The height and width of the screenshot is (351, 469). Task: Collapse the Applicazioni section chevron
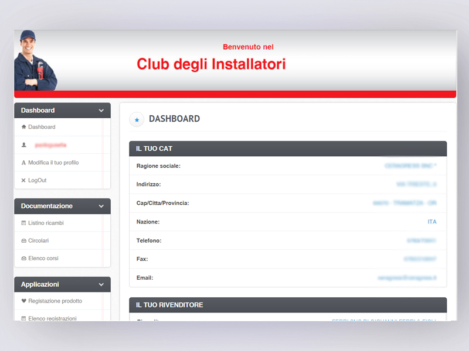tap(101, 284)
